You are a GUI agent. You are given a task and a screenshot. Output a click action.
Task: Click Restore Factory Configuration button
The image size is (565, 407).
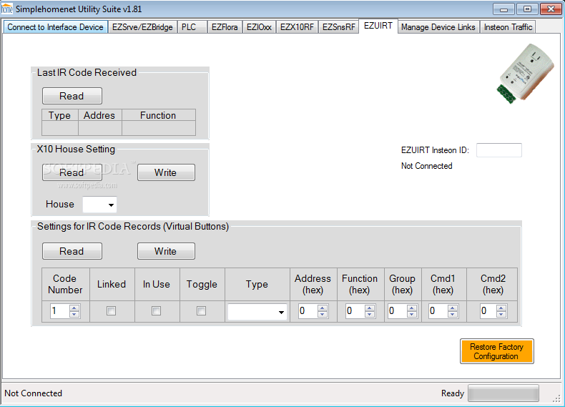pyautogui.click(x=497, y=351)
